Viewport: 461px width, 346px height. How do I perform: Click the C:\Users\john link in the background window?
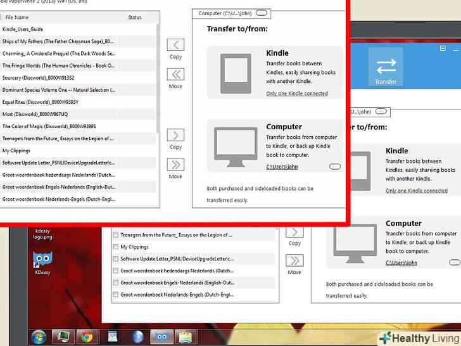pos(401,263)
